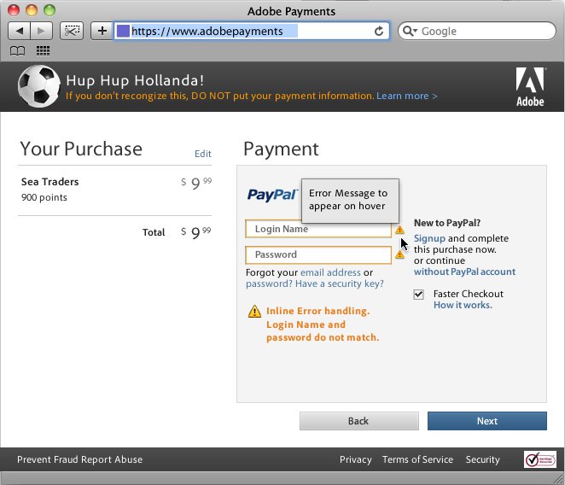Viewport: 565px width, 485px height.
Task: Click Edit next to Your Purchase
Action: (x=203, y=154)
